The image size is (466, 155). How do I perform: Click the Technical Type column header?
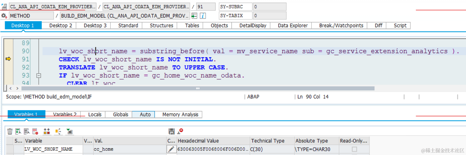272,141
